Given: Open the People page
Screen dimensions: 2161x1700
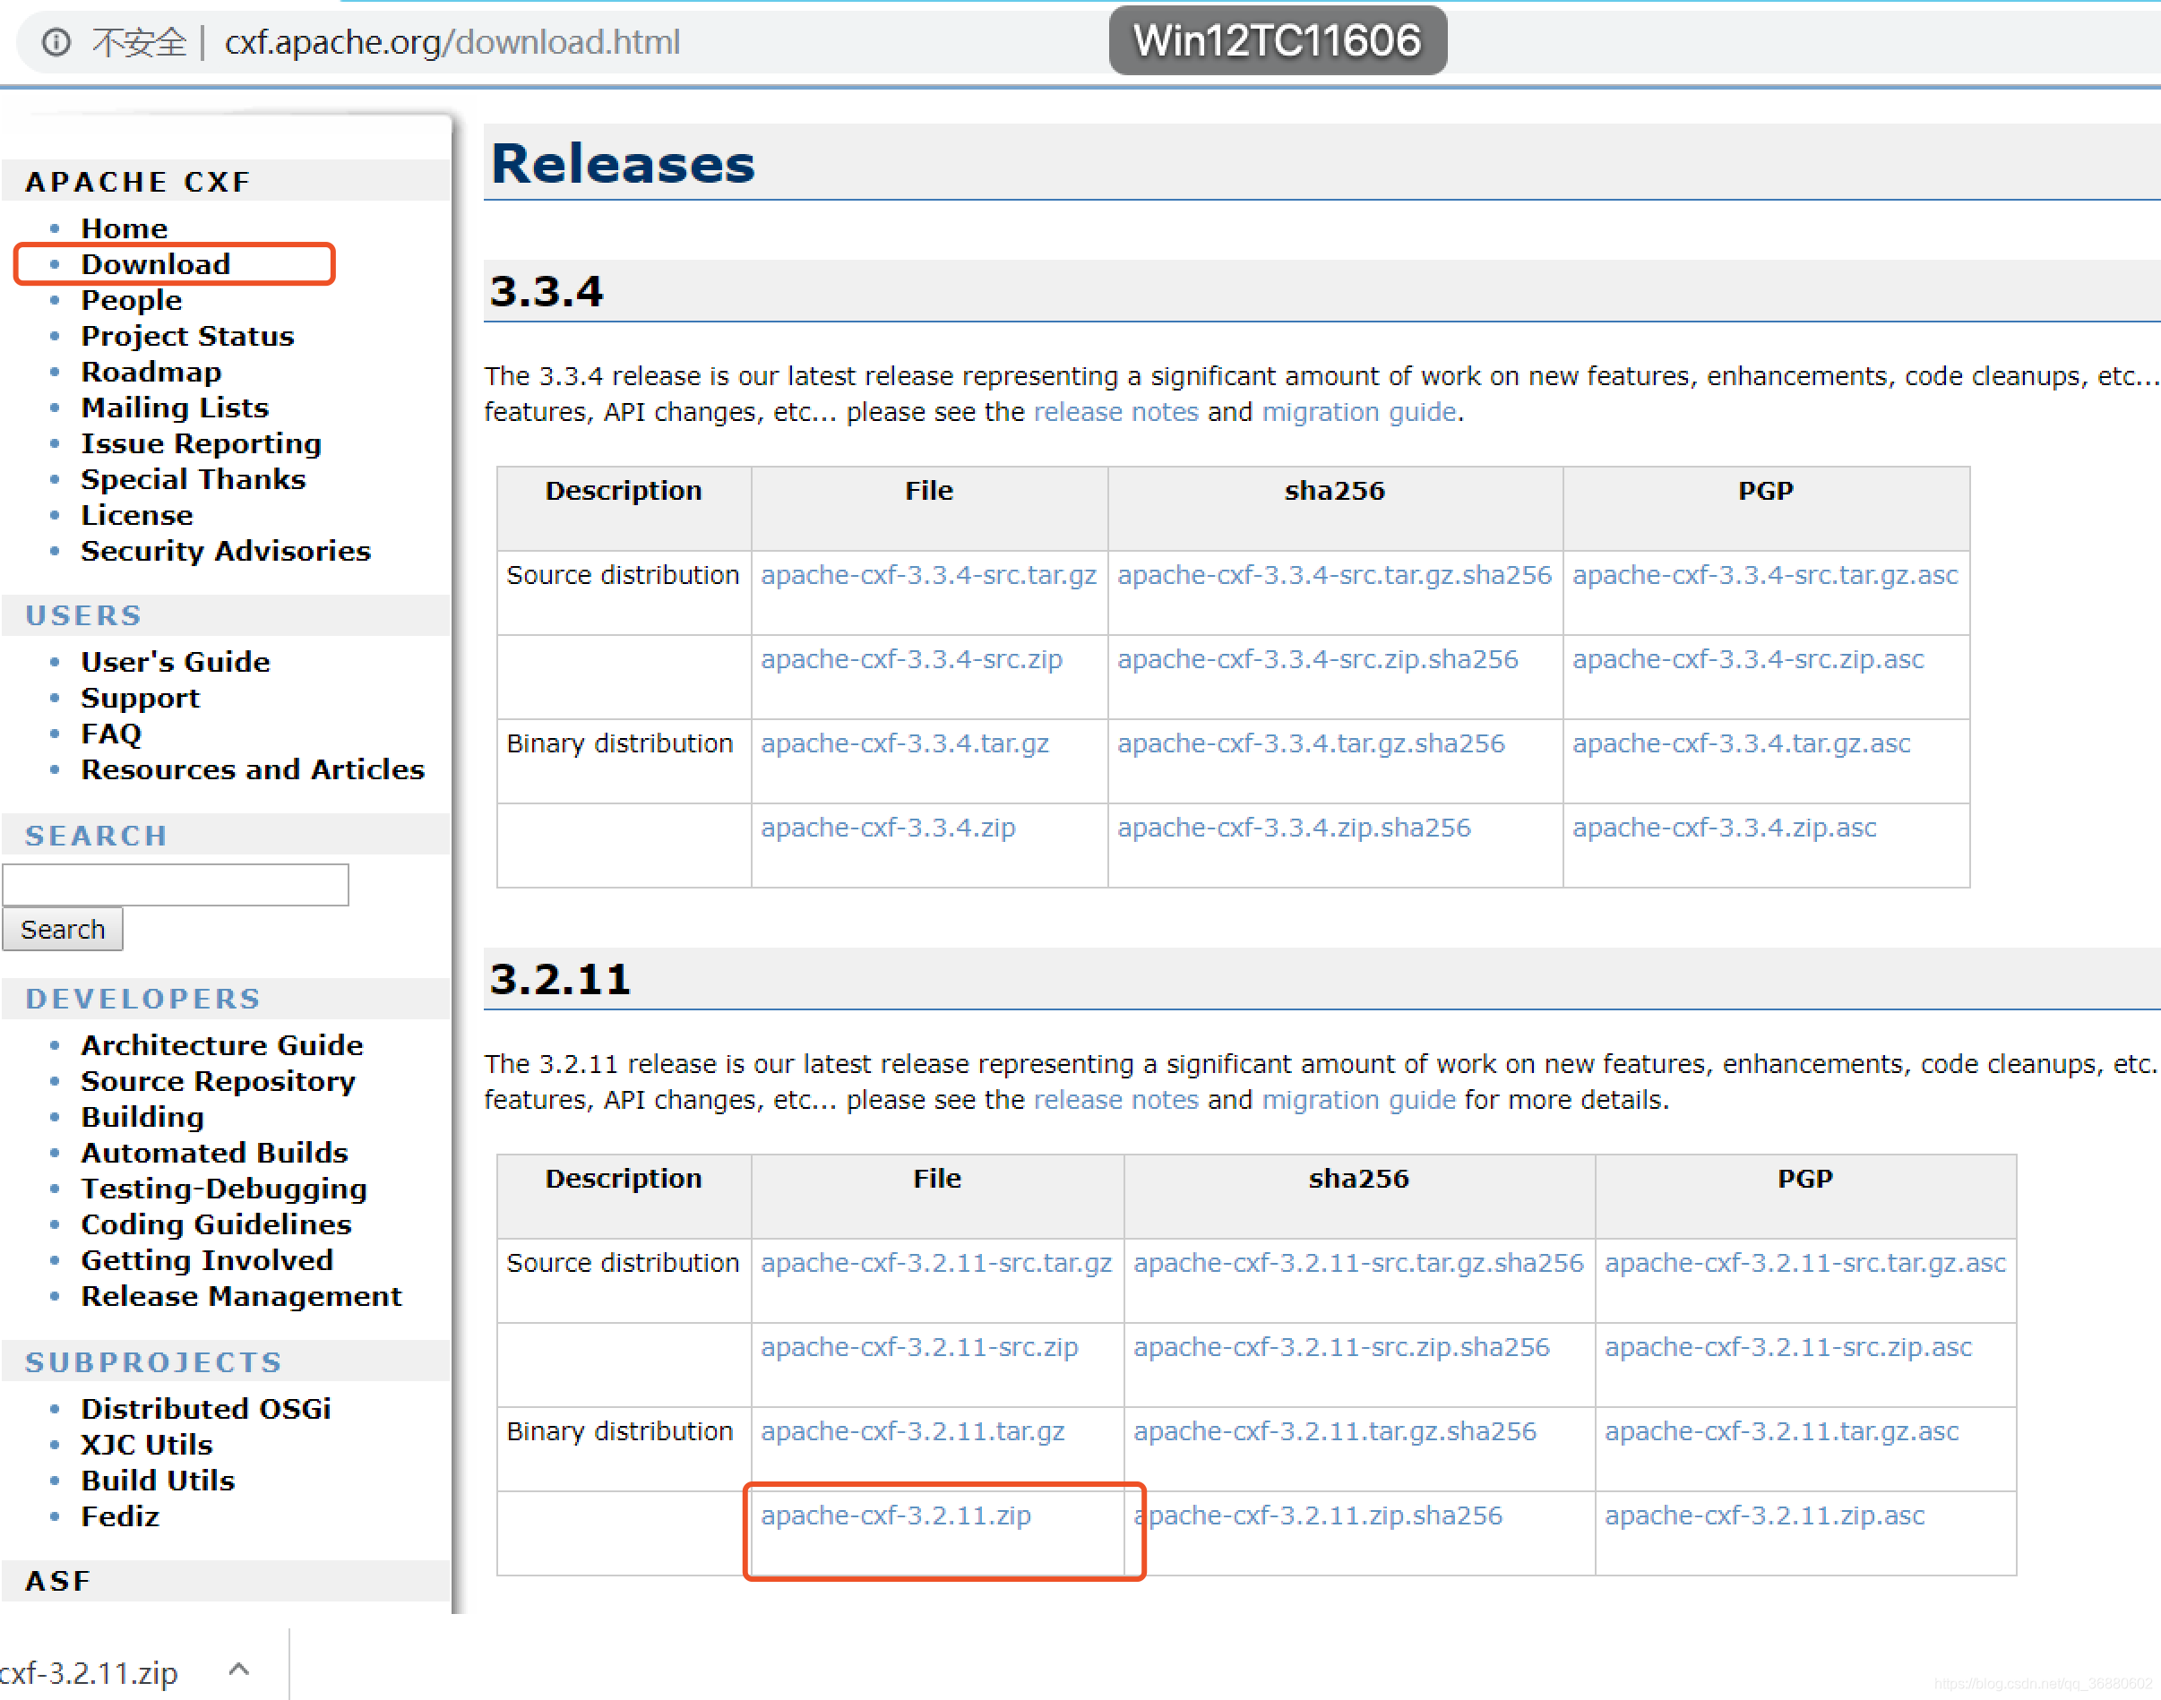Looking at the screenshot, I should [x=131, y=299].
